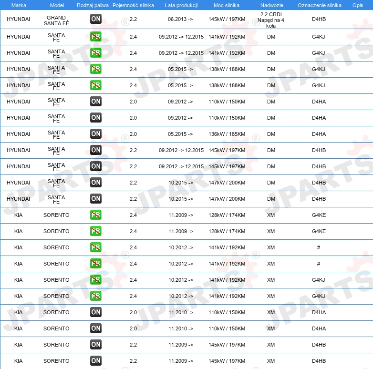Click the Lata produkcji column header

(x=181, y=5)
